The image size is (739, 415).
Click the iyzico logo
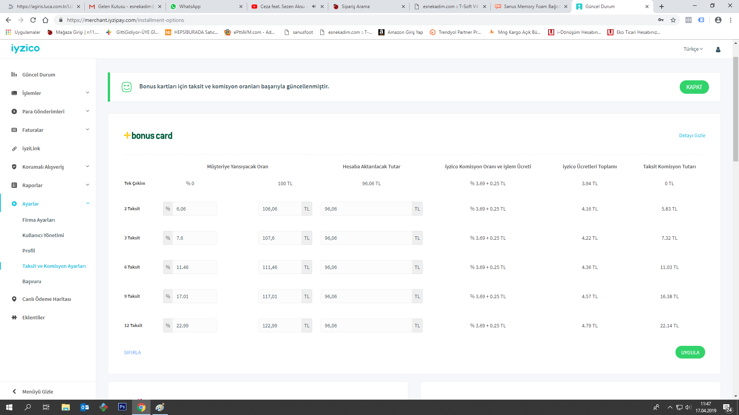pos(25,48)
